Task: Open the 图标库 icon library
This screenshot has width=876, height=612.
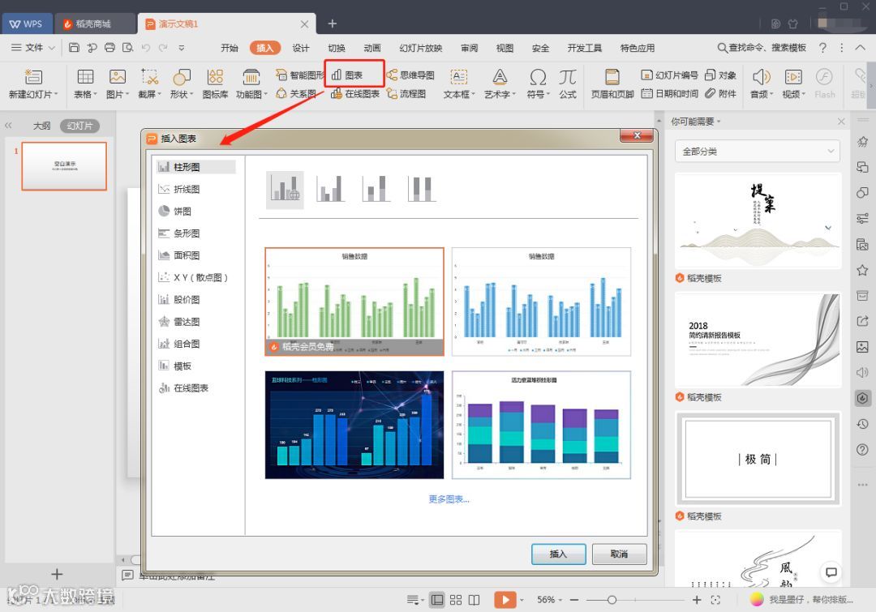Action: tap(215, 83)
